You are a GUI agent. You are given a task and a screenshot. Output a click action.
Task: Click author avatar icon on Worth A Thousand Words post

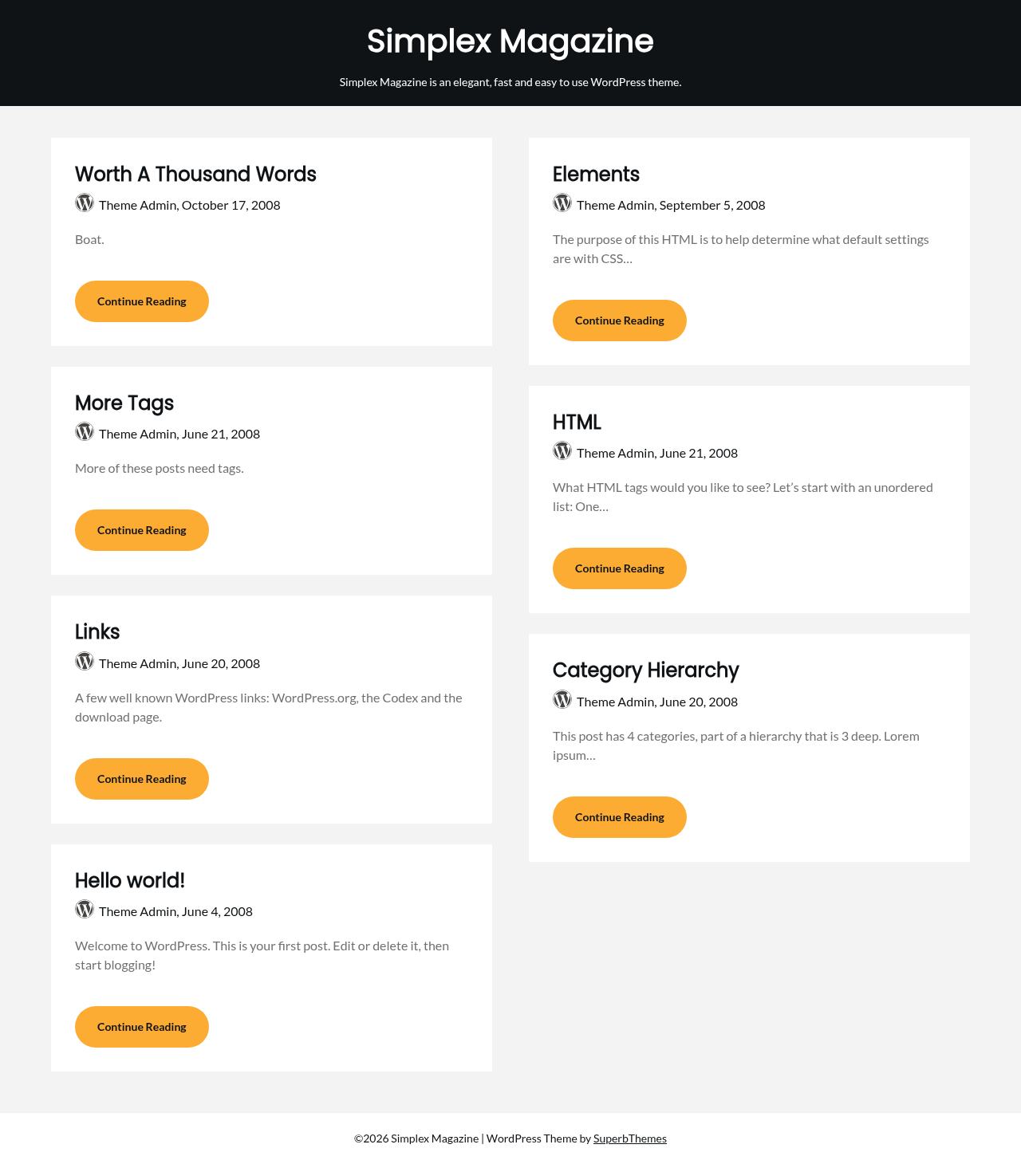point(85,203)
